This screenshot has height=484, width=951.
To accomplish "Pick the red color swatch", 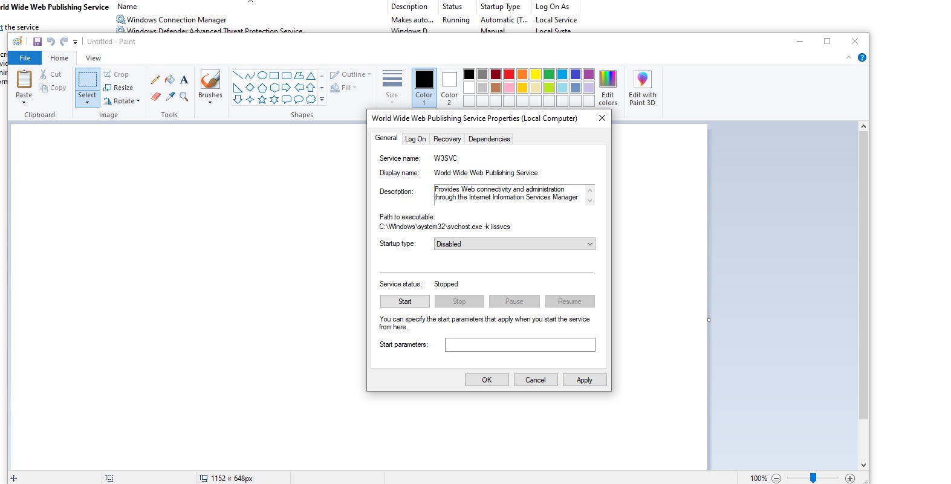I will point(509,74).
